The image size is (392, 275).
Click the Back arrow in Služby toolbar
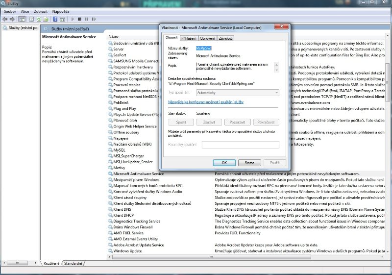pos(5,19)
